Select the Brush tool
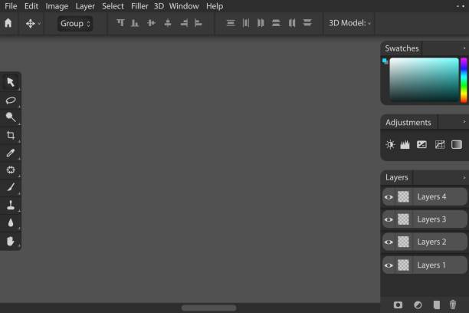The image size is (469, 313). (11, 187)
